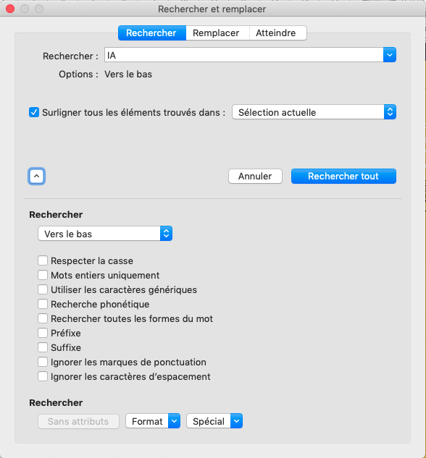Open the Remplacer tab
The width and height of the screenshot is (426, 458).
(x=216, y=33)
